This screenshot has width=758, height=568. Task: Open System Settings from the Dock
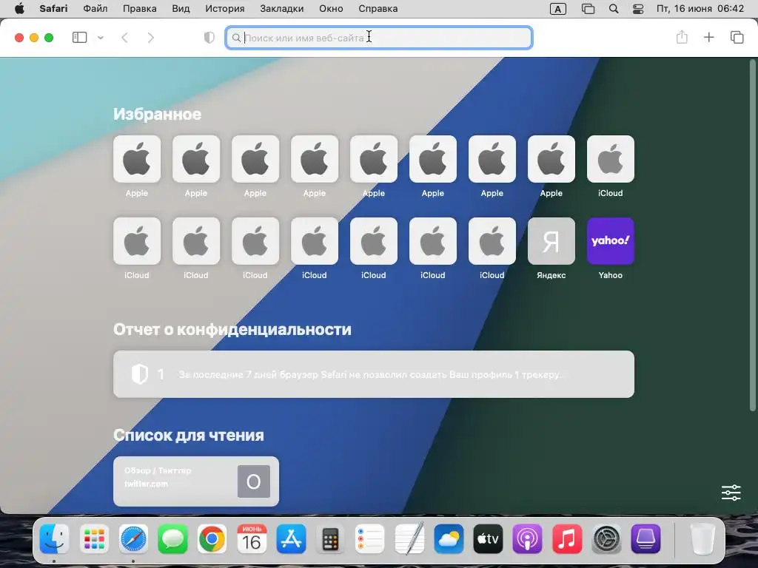point(607,538)
